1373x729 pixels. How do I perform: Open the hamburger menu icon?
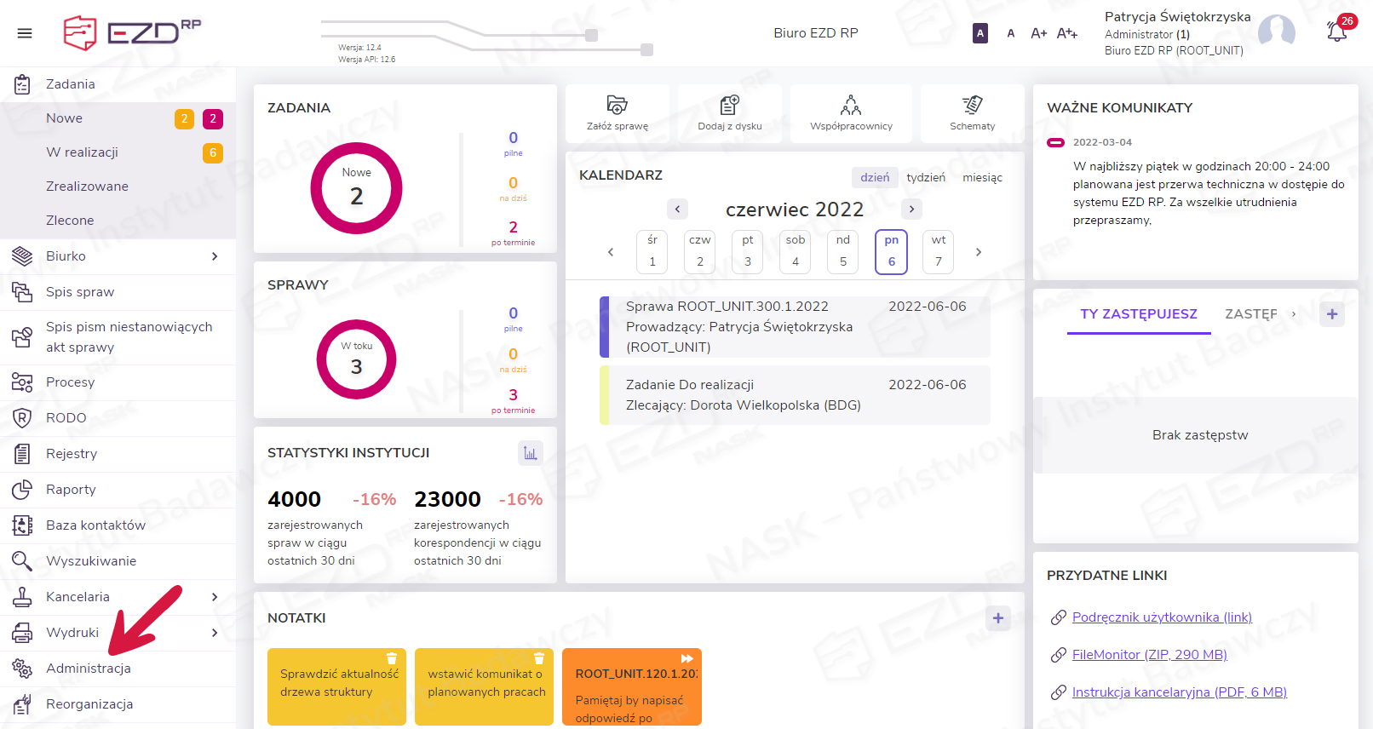click(x=25, y=33)
